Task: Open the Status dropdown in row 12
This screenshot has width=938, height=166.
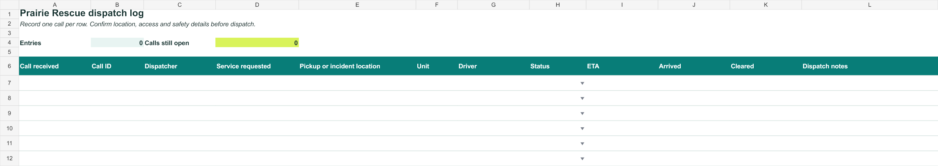Action: pyautogui.click(x=582, y=159)
